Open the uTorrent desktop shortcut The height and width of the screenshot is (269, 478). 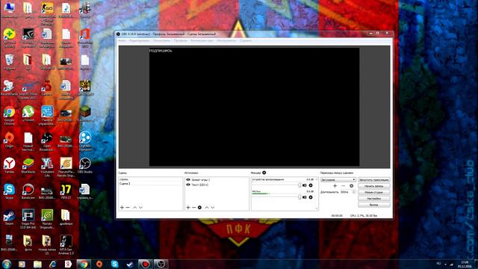(28, 114)
